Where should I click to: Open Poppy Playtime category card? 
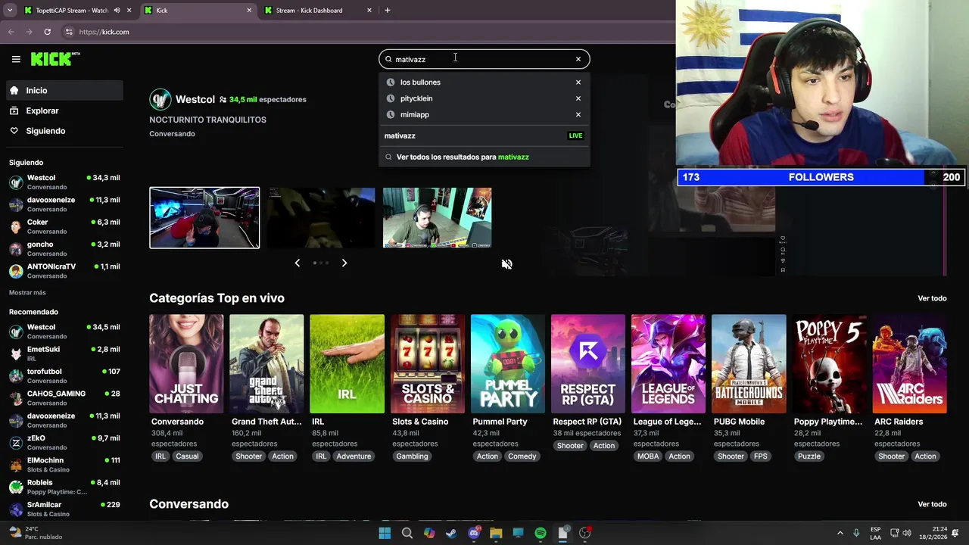coord(829,364)
